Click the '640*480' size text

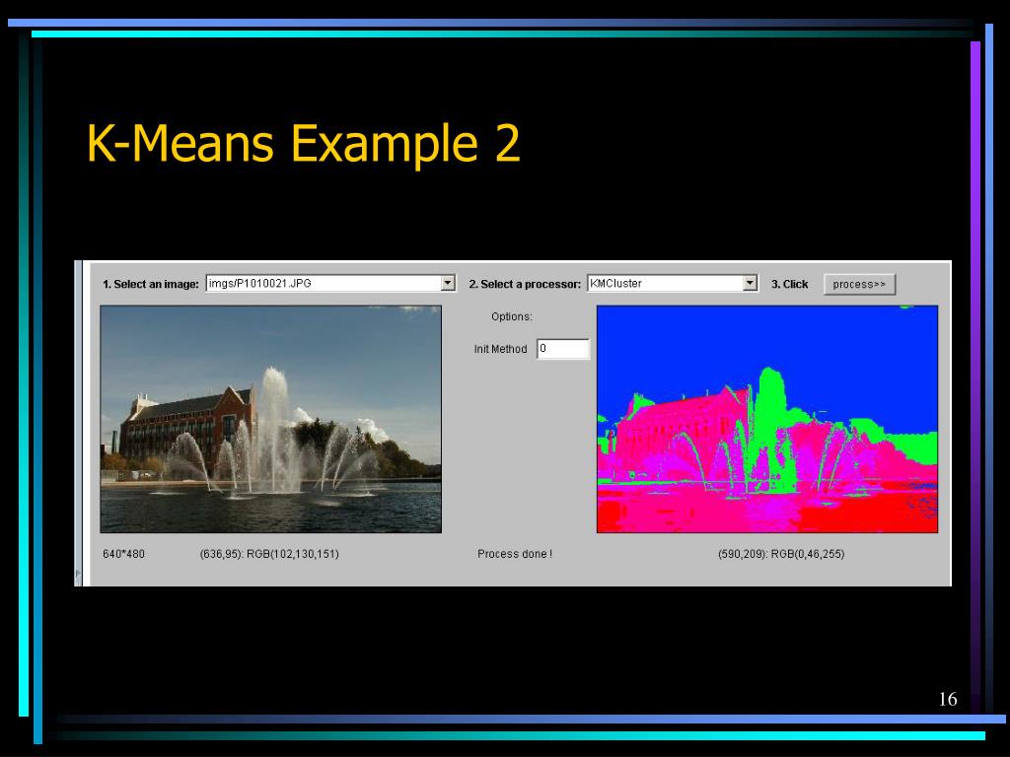(123, 554)
